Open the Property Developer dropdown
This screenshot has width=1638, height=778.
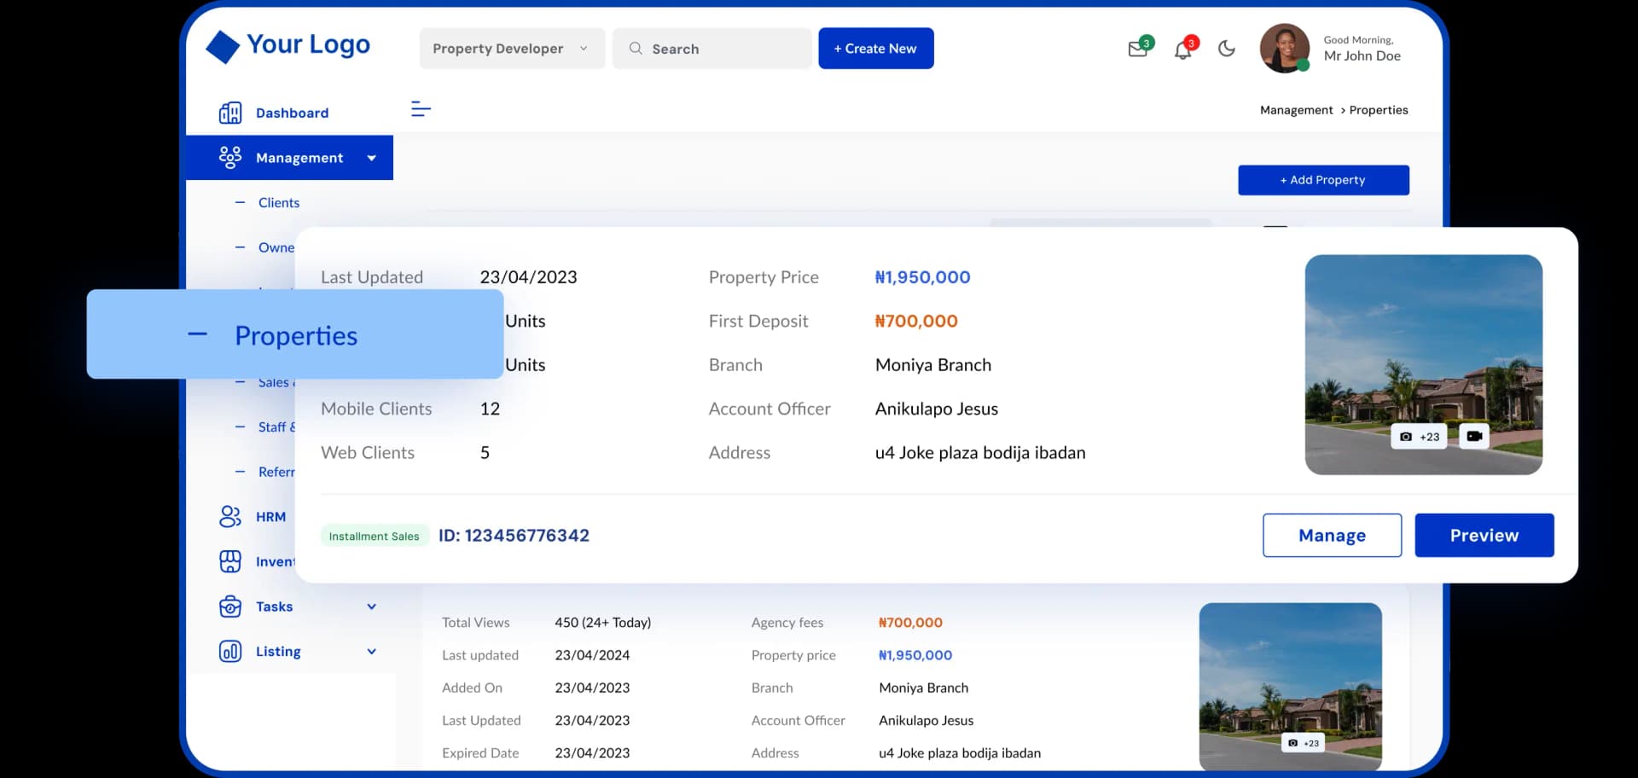510,48
